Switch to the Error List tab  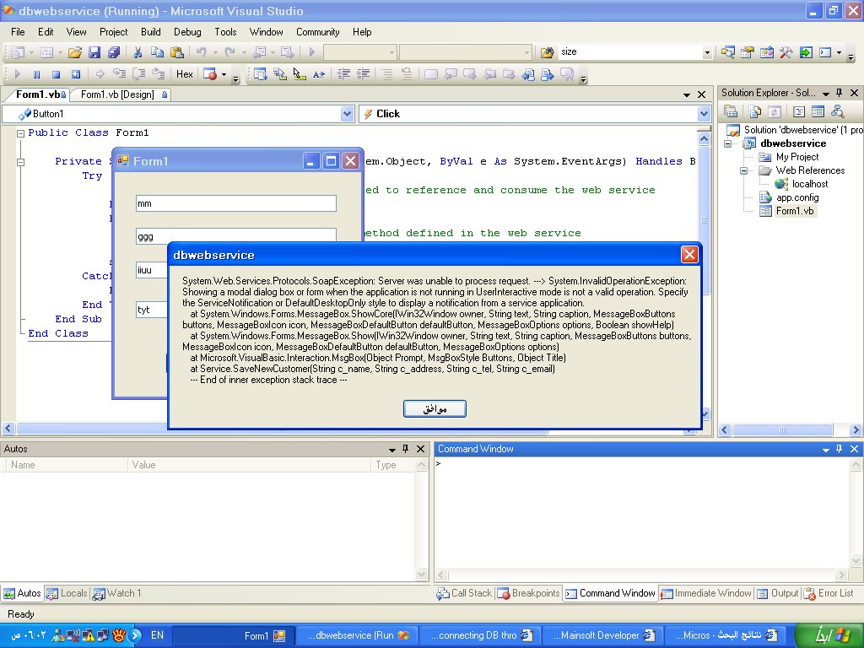(829, 593)
